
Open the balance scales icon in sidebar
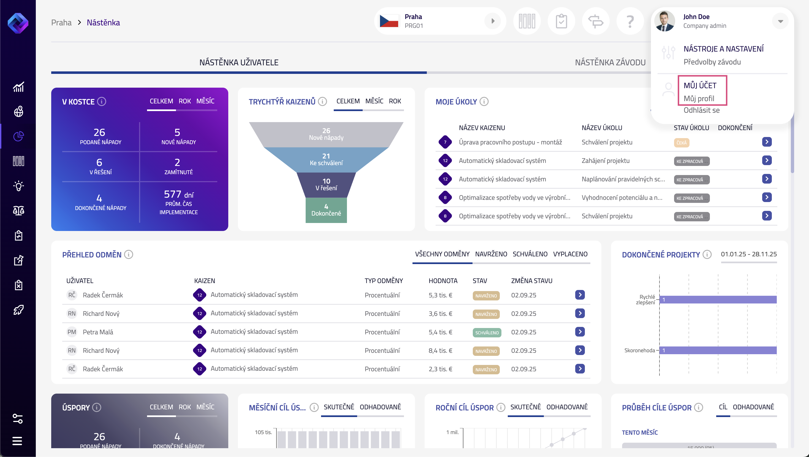pyautogui.click(x=18, y=211)
